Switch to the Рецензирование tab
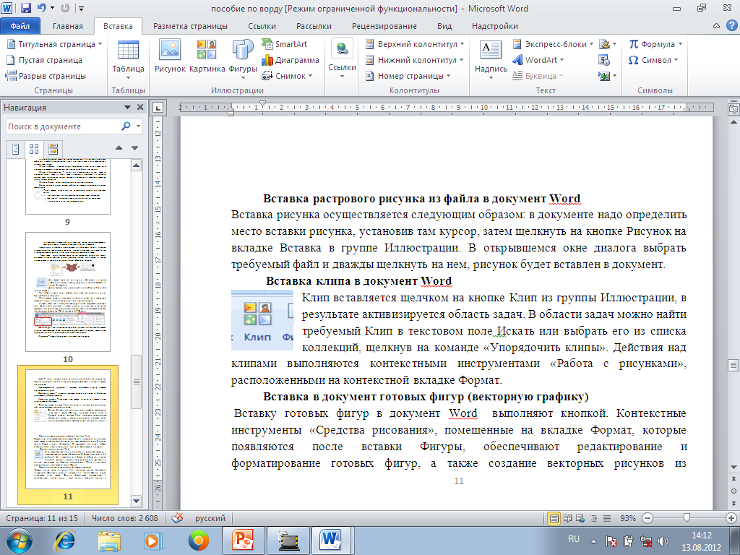The image size is (740, 555). 384,26
